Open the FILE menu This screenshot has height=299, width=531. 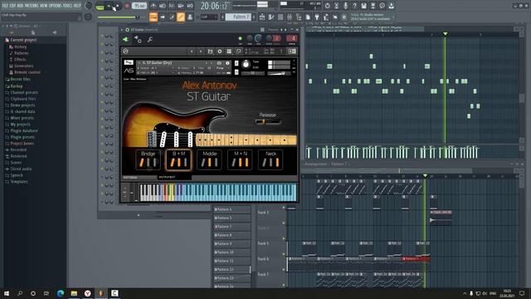(x=5, y=6)
